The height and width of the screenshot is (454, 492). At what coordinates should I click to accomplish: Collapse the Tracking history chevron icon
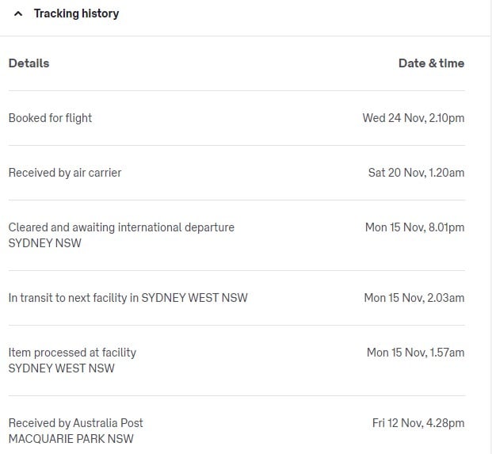(x=18, y=13)
